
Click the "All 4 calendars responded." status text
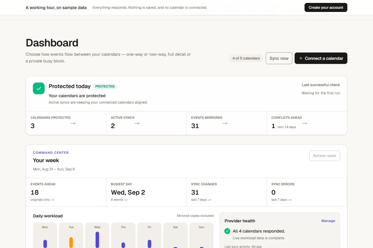[259, 231]
